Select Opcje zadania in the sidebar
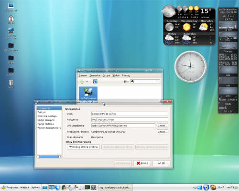The width and height of the screenshot is (239, 191). point(49,124)
